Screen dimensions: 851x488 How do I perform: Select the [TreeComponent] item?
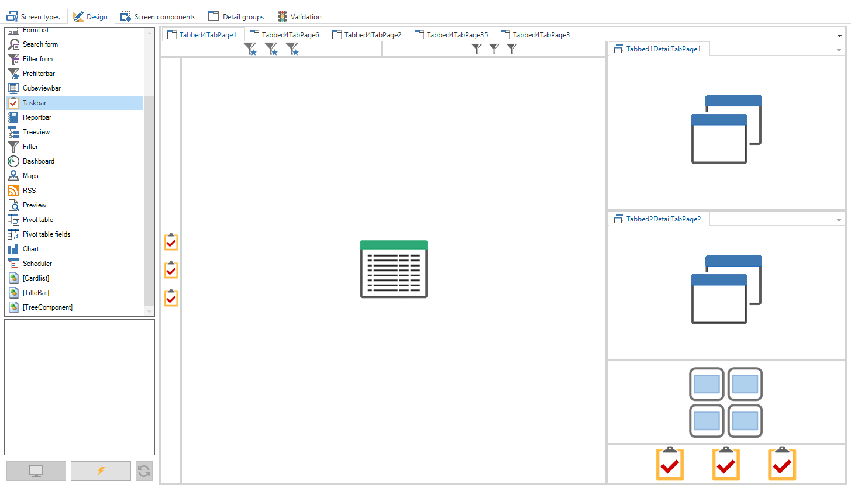pos(74,307)
